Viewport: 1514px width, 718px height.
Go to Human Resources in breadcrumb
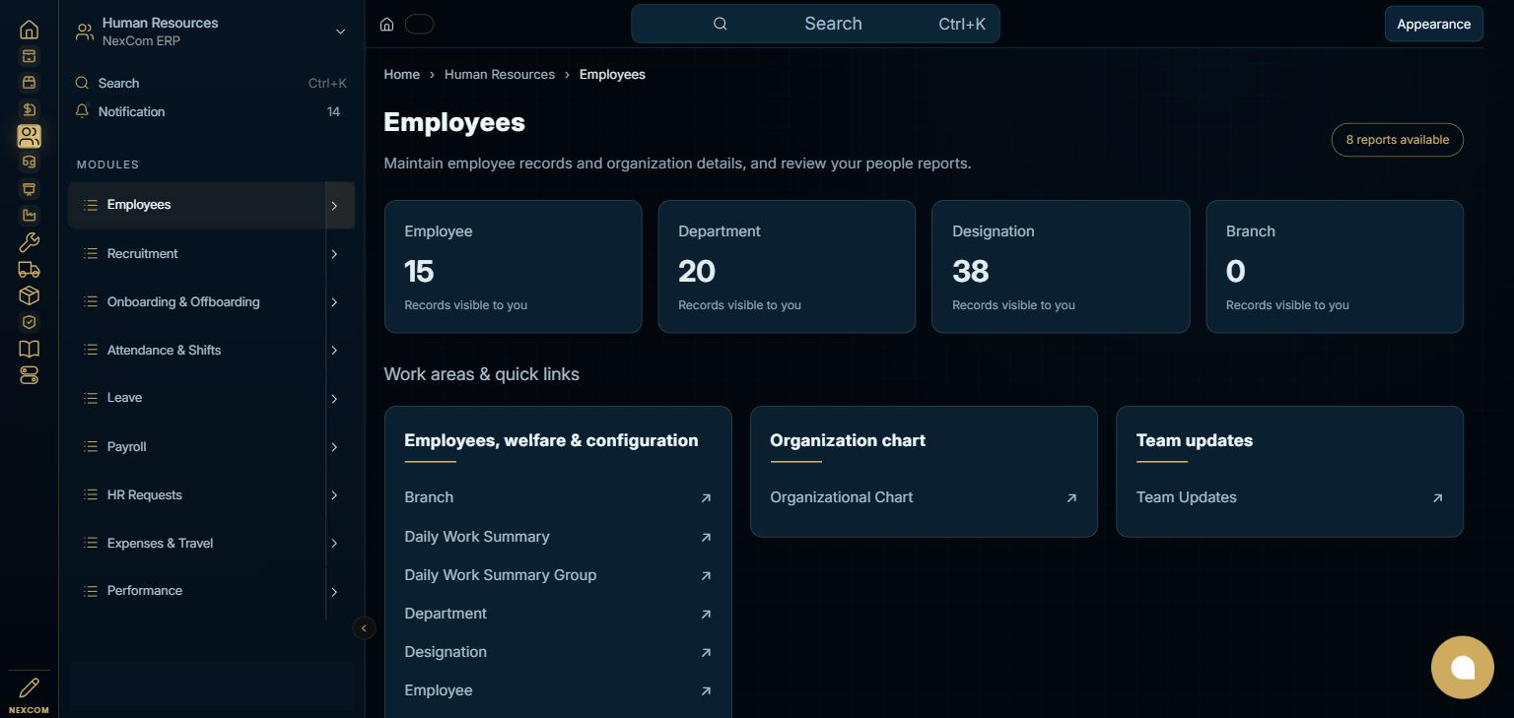tap(500, 74)
